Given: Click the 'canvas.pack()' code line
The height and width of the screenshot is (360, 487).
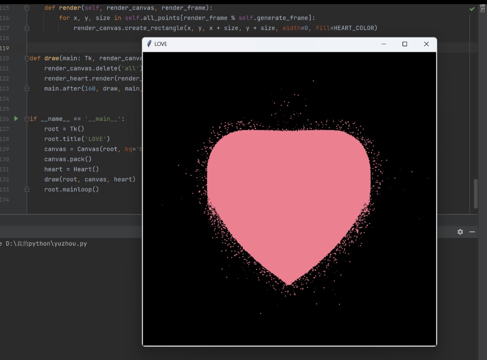Looking at the screenshot, I should click(68, 159).
